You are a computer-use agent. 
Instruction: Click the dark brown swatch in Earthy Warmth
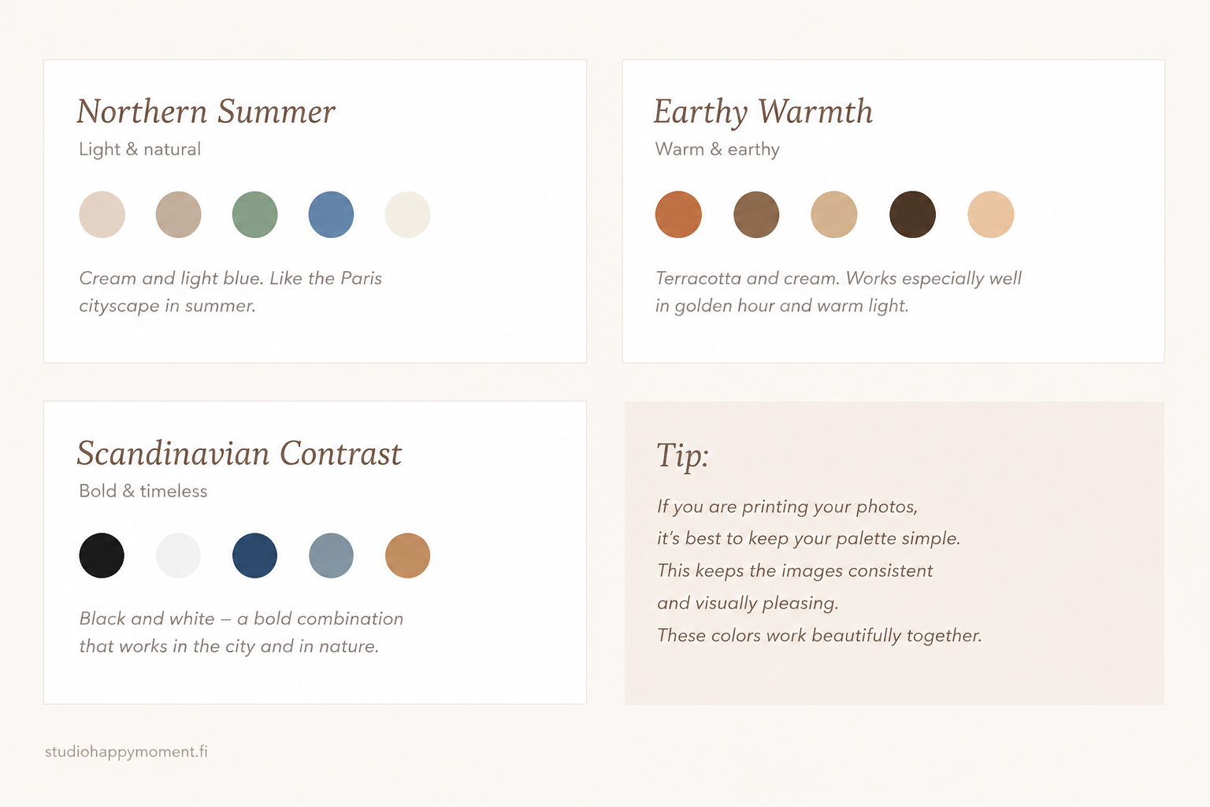912,214
